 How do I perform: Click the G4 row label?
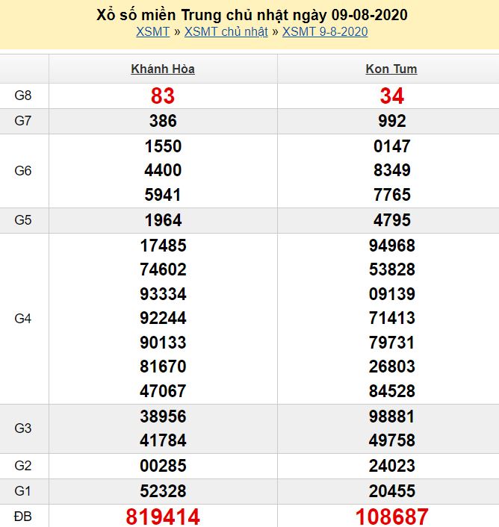23,319
